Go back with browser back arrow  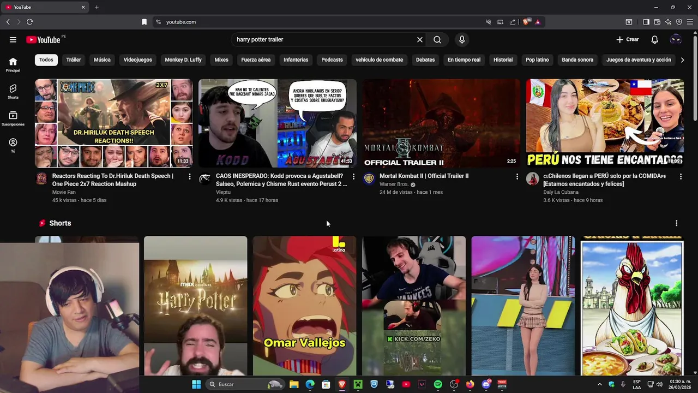point(8,22)
